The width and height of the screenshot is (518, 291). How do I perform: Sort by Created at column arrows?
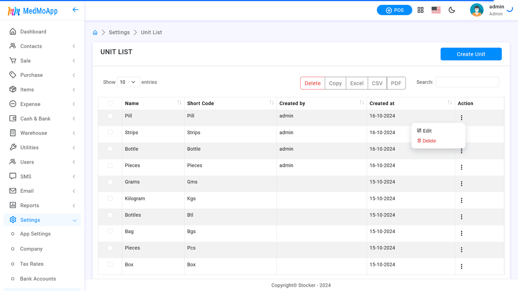coord(450,102)
